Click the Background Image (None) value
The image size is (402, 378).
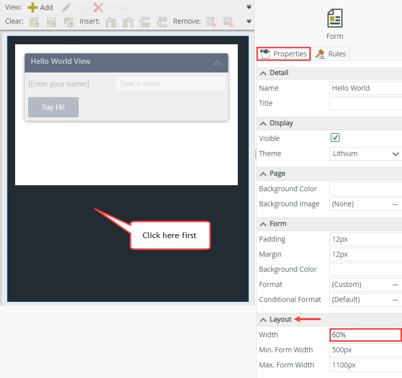click(x=343, y=204)
